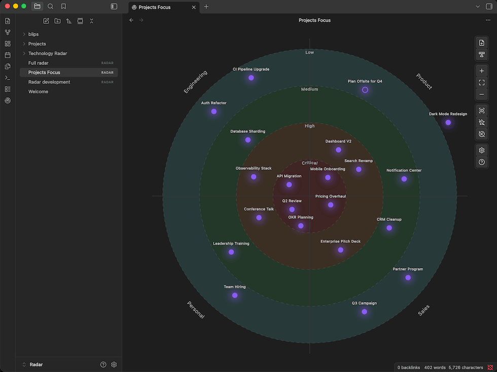The width and height of the screenshot is (497, 372).
Task: Click the templates icon in the ribbon
Action: pyautogui.click(x=8, y=66)
